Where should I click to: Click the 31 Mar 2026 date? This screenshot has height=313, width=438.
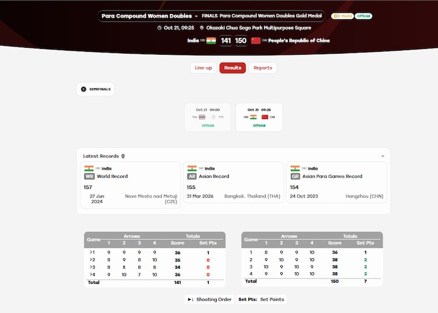(x=200, y=196)
